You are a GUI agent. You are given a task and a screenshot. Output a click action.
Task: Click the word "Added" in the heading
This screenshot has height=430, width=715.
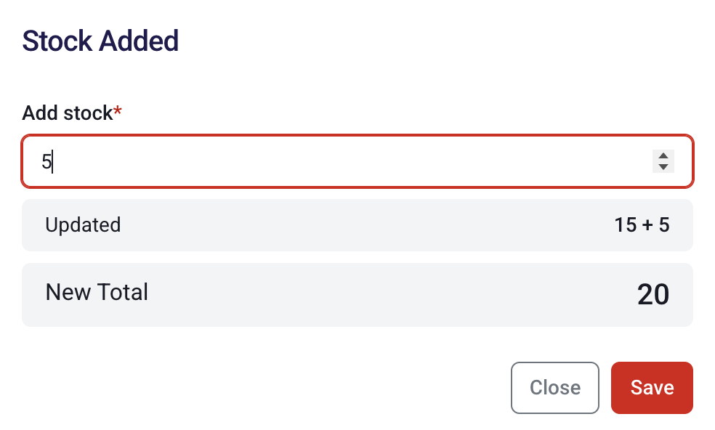[139, 41]
